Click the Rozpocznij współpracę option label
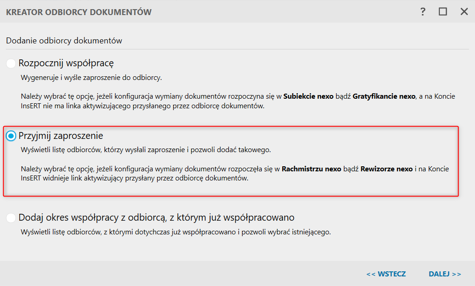Screen dimensions: 475x286 coord(66,63)
